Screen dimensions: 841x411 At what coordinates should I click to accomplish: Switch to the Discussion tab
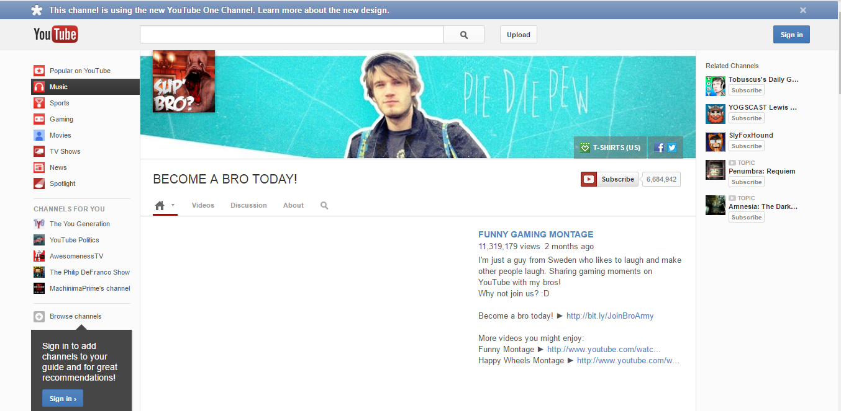click(248, 205)
